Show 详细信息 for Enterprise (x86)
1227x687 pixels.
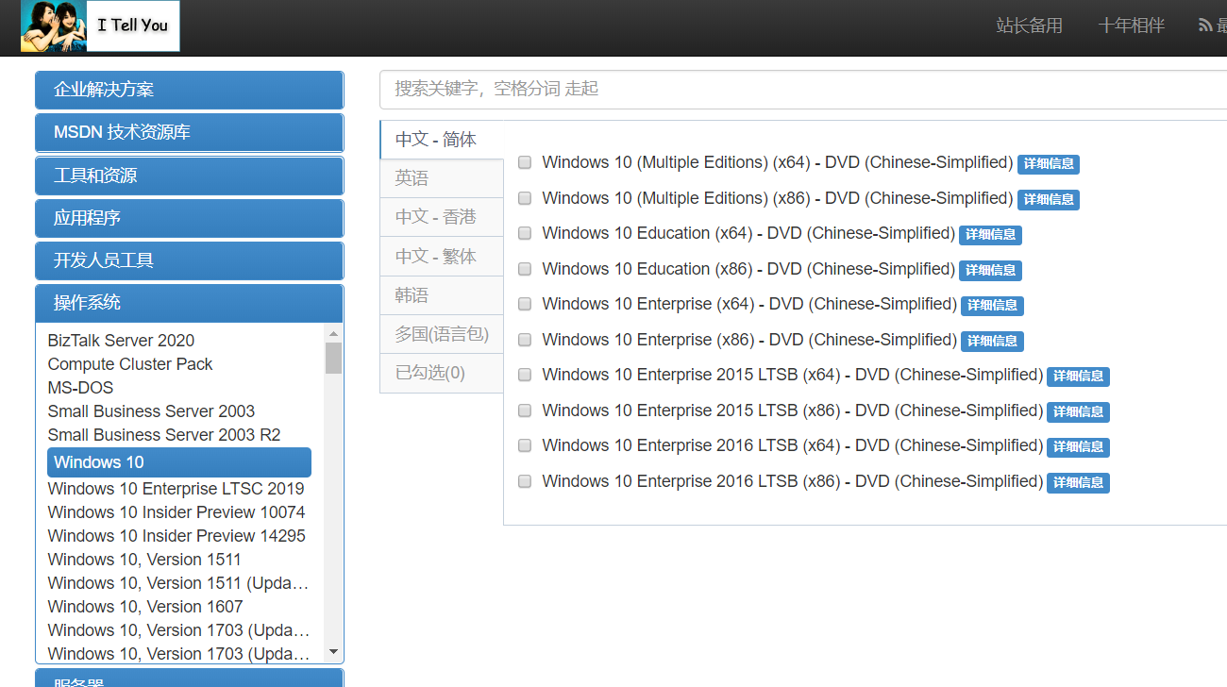(x=992, y=342)
